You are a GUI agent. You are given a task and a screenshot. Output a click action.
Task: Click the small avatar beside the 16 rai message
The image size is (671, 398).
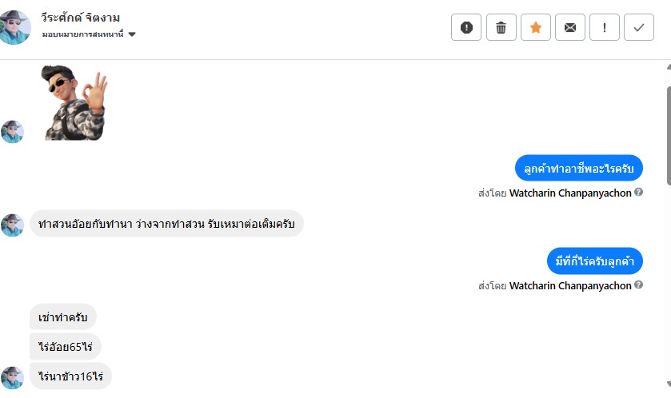click(x=13, y=377)
